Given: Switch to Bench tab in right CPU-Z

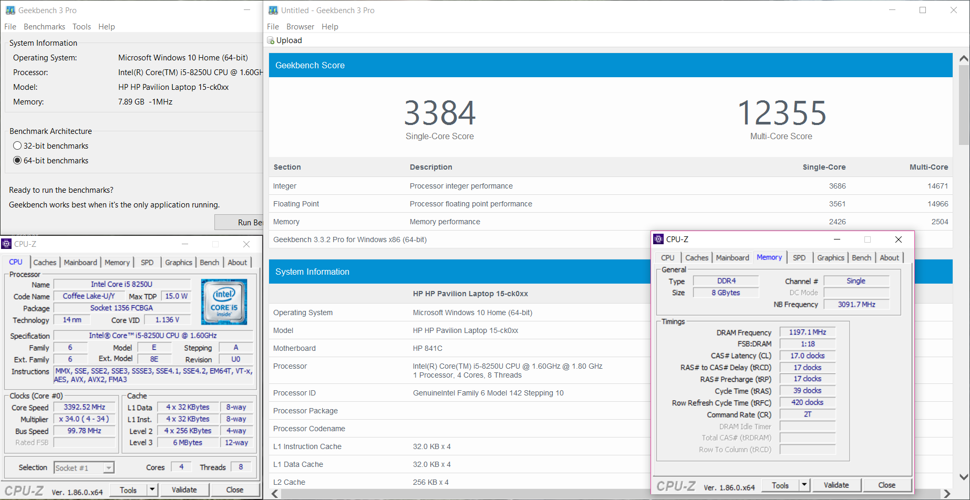Looking at the screenshot, I should click(x=861, y=258).
